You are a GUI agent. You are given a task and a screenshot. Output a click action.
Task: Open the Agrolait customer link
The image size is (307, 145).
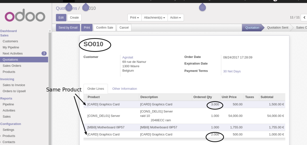click(x=128, y=57)
